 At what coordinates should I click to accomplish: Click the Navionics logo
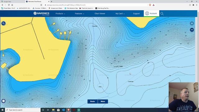click(41, 13)
